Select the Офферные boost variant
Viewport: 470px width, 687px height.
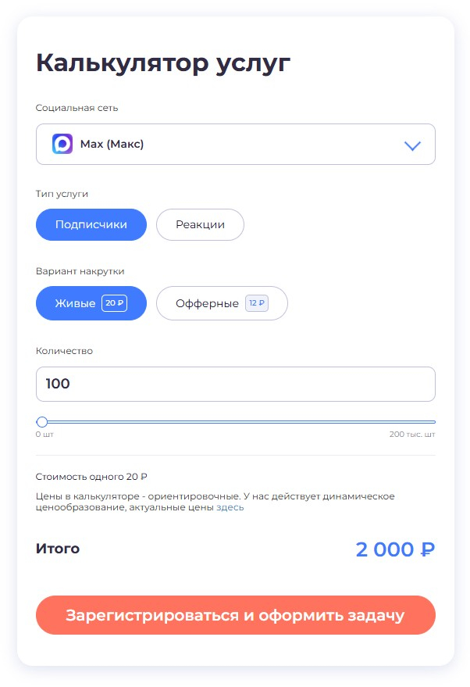click(x=207, y=303)
